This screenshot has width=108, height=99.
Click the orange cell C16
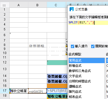tap(57, 86)
